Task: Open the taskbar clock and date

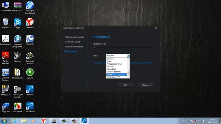Action: 212,121
